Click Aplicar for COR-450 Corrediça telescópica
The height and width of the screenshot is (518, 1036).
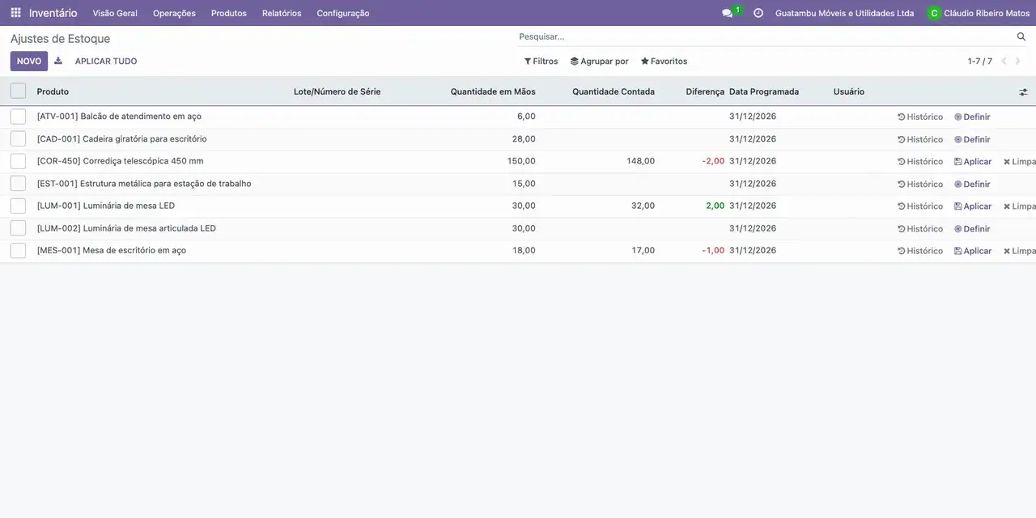973,161
